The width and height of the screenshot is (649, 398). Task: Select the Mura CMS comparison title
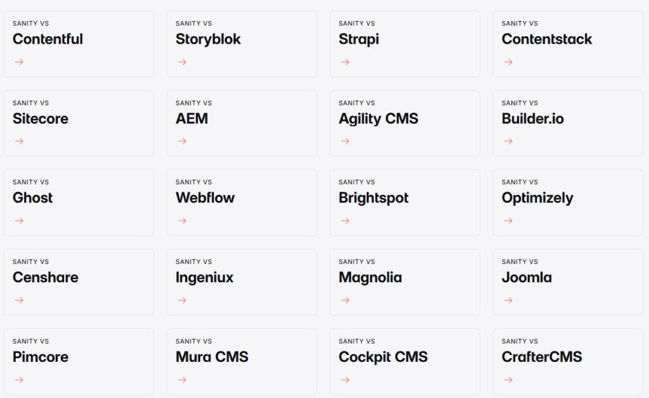tap(212, 357)
